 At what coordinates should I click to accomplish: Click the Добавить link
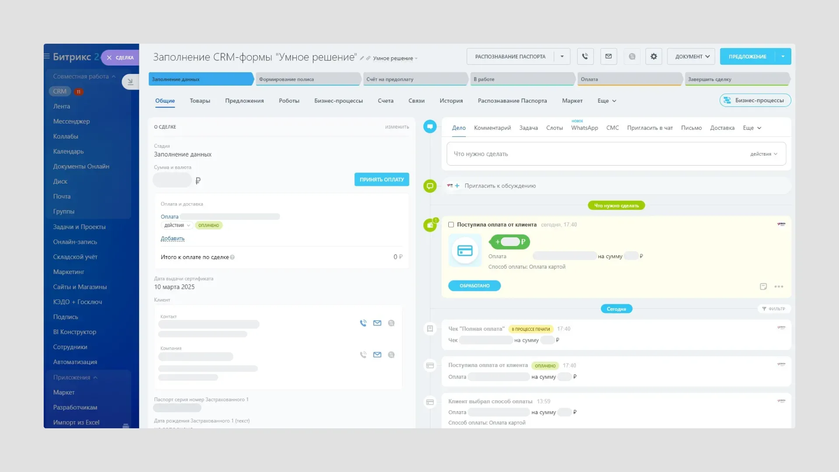click(x=173, y=239)
